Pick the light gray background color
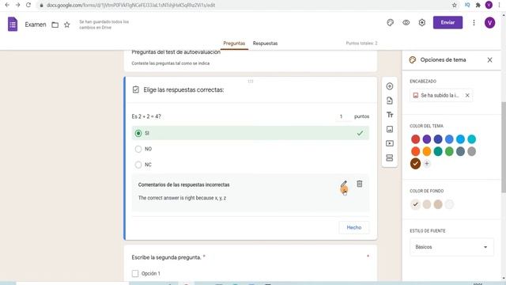The height and width of the screenshot is (285, 506). (449, 204)
